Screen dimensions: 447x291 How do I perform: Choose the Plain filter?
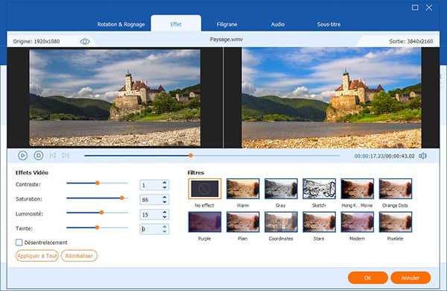243,222
